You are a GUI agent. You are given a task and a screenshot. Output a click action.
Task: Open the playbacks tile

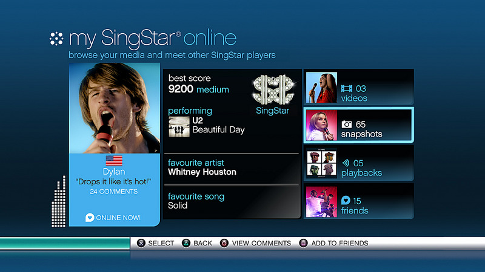359,163
